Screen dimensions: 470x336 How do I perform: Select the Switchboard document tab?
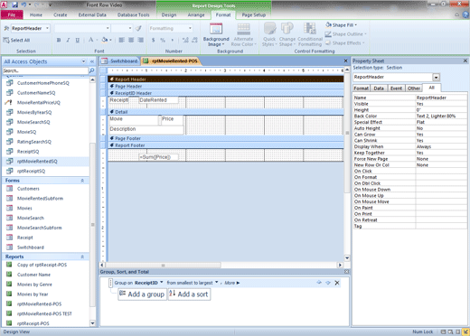click(120, 61)
